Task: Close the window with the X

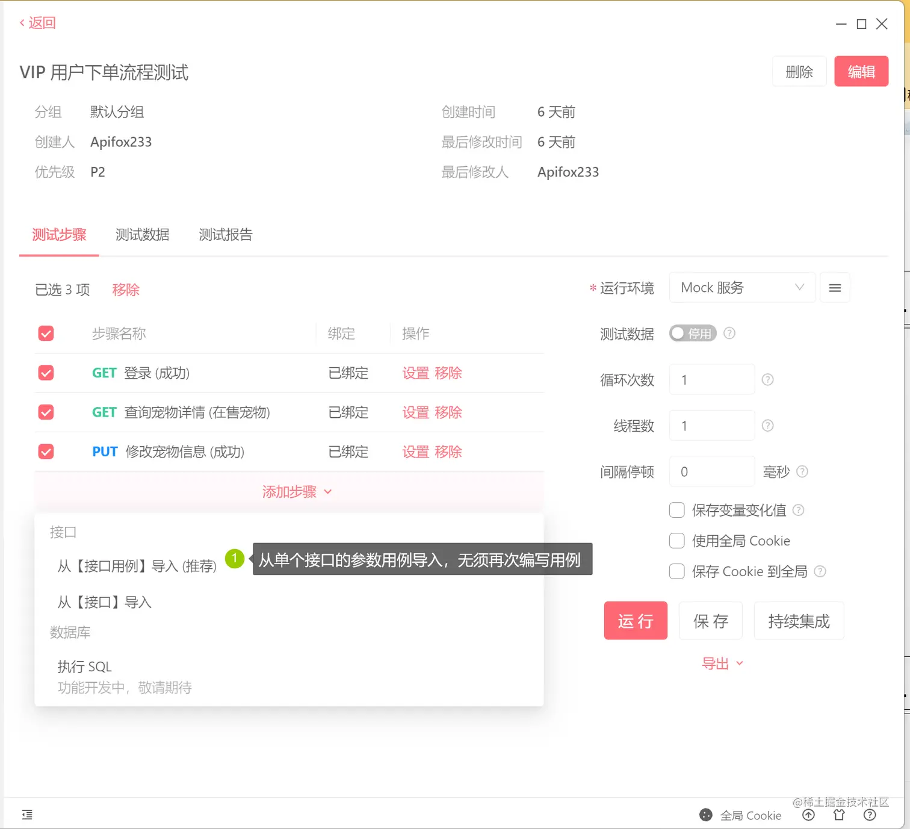Action: tap(882, 24)
